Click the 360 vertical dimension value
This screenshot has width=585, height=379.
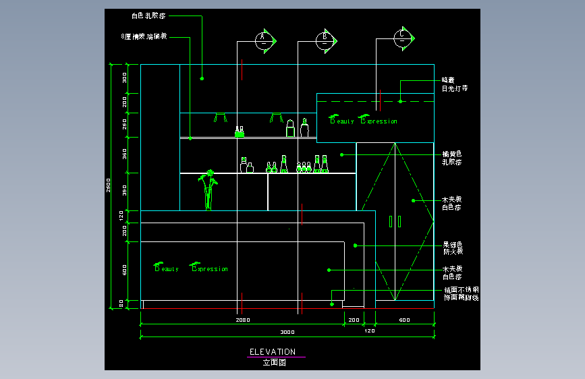125,154
